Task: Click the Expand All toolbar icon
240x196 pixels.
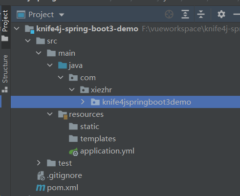Action: (185, 14)
